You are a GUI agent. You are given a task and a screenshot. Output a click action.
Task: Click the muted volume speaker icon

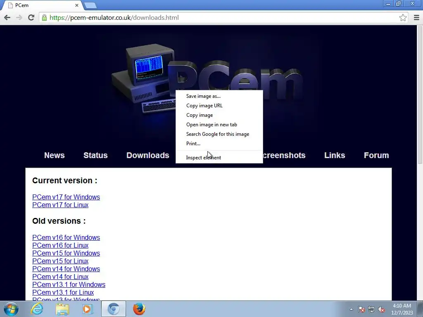381,309
